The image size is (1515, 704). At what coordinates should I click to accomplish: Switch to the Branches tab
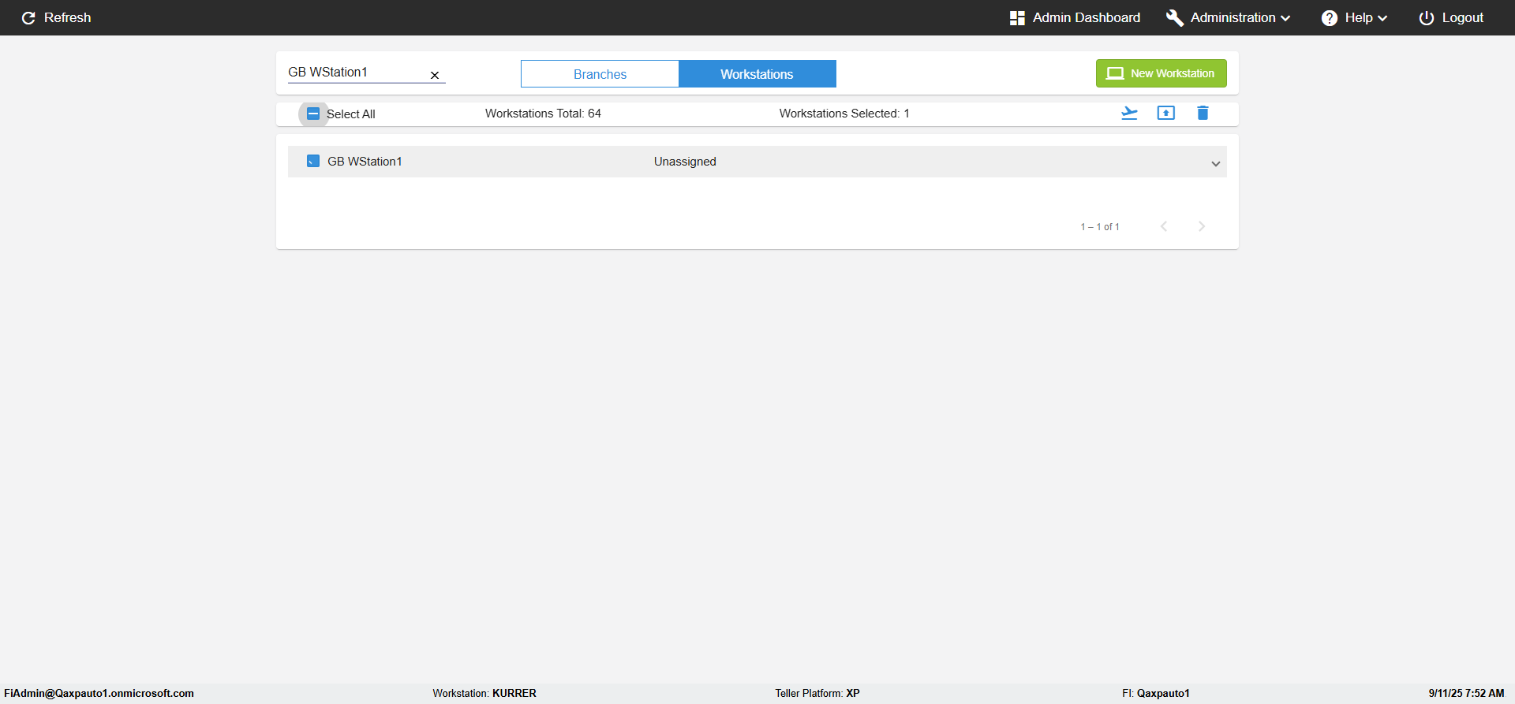pyautogui.click(x=600, y=74)
